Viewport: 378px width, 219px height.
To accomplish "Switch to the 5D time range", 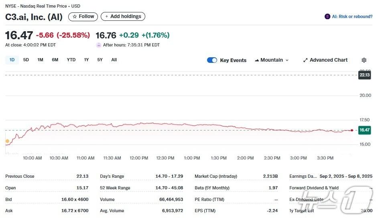I will [26, 60].
